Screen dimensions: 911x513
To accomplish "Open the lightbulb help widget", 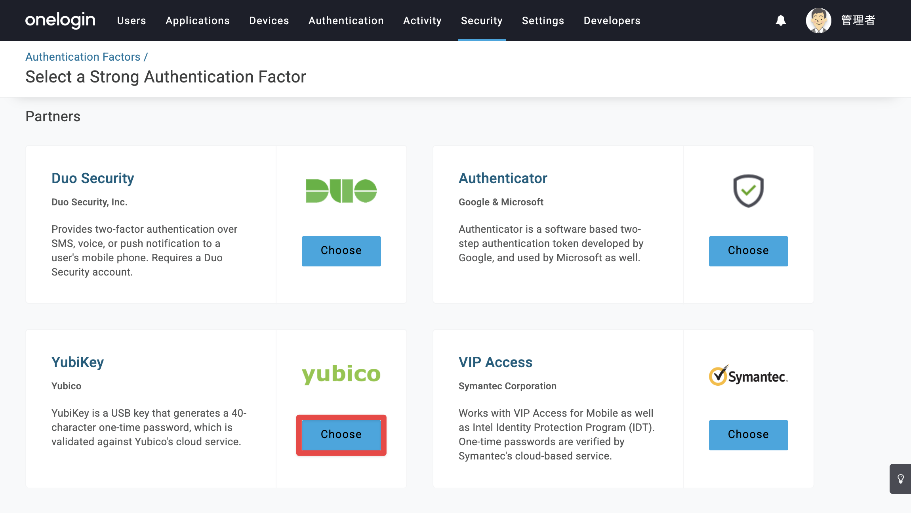I will [900, 479].
